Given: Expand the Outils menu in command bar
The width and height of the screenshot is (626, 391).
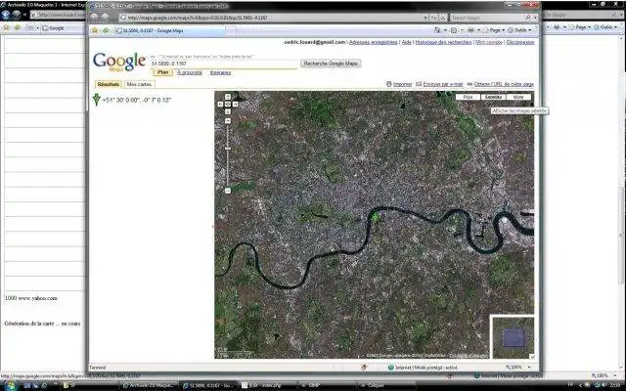Looking at the screenshot, I should click(519, 30).
